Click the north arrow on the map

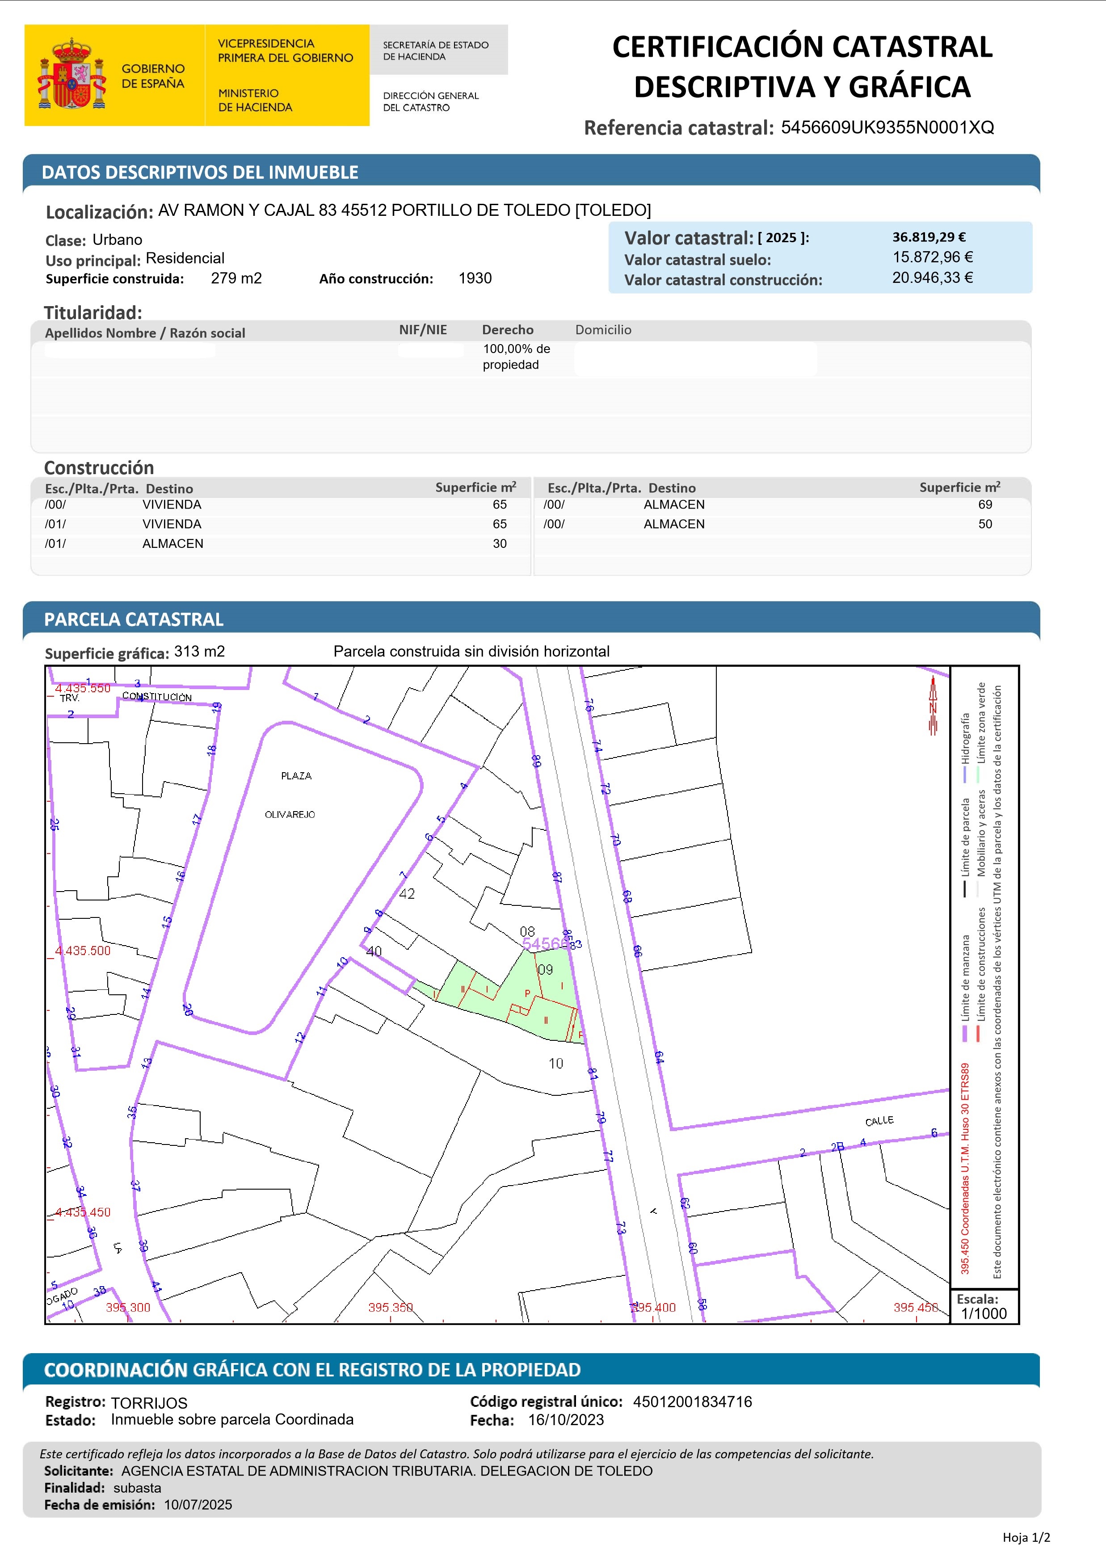coord(933,707)
